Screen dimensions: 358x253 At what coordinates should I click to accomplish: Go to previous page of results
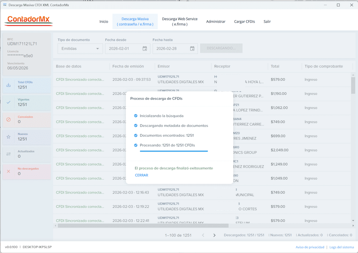[203, 235]
